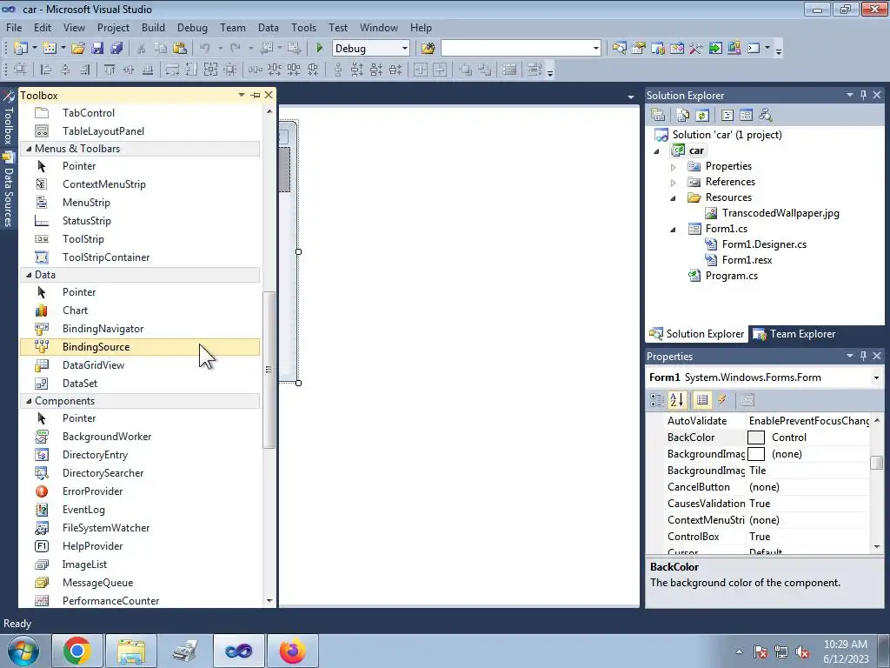Image resolution: width=890 pixels, height=668 pixels.
Task: Open Google Chrome from the taskbar
Action: coord(77,651)
